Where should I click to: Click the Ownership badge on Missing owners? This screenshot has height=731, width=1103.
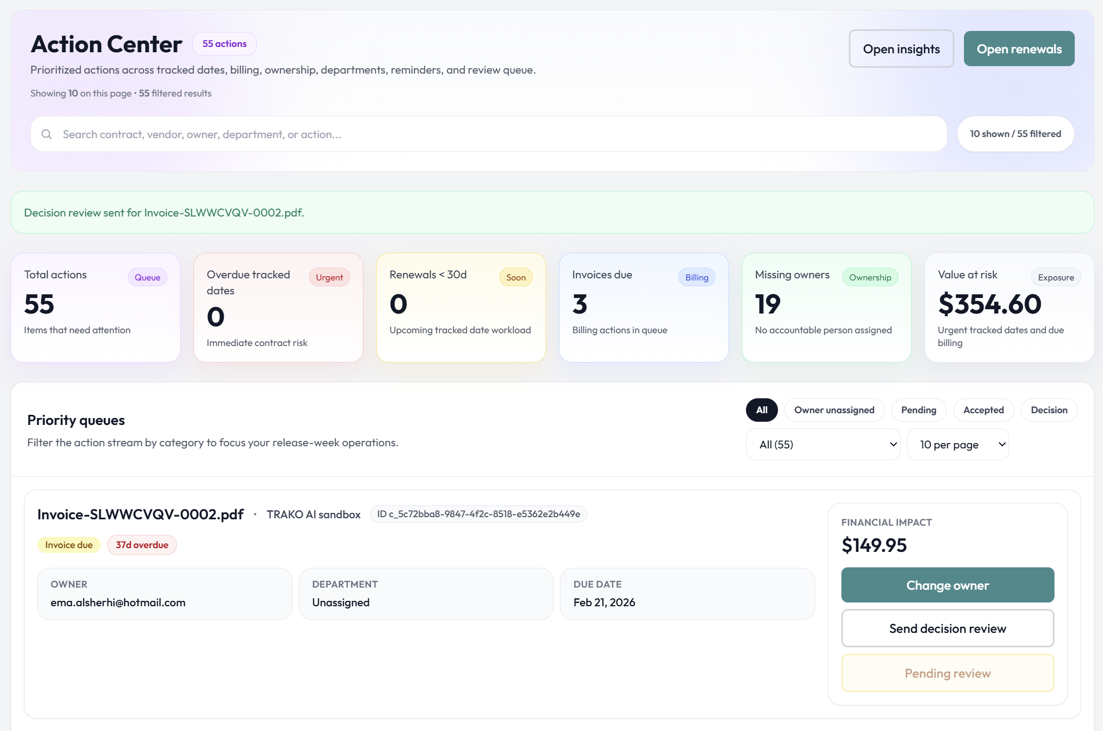[870, 277]
